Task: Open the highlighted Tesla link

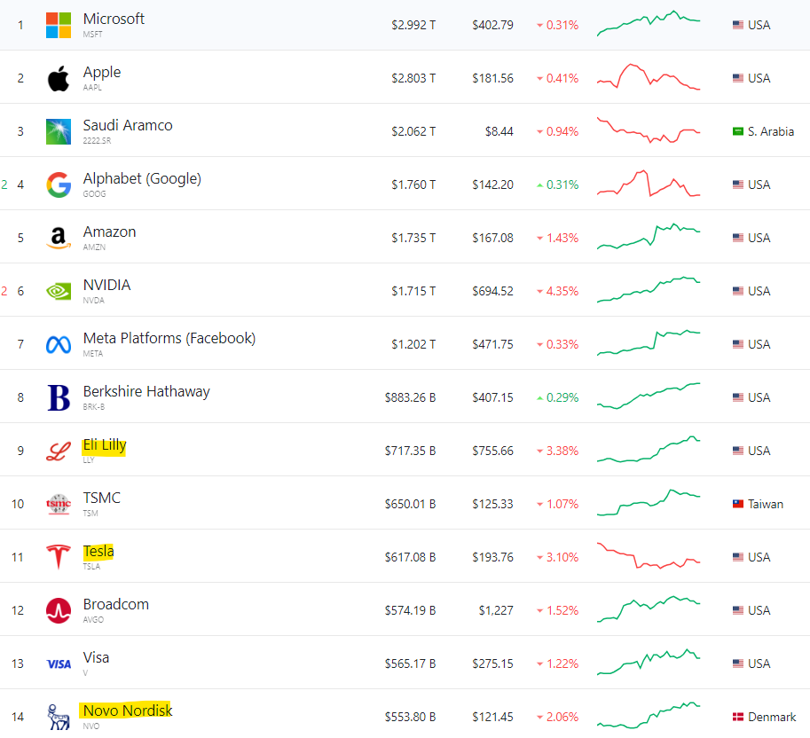Action: click(x=98, y=552)
